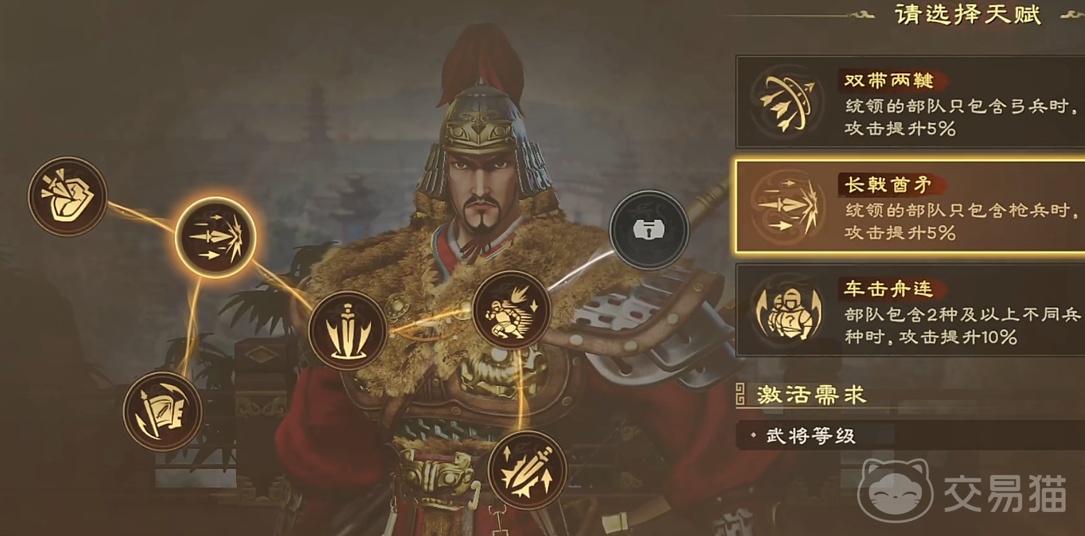Click the 车击舟连 title label

point(889,289)
